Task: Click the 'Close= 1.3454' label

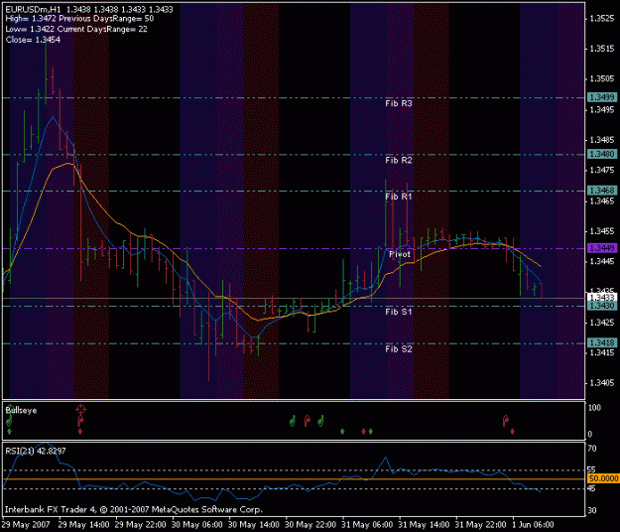Action: pos(33,40)
